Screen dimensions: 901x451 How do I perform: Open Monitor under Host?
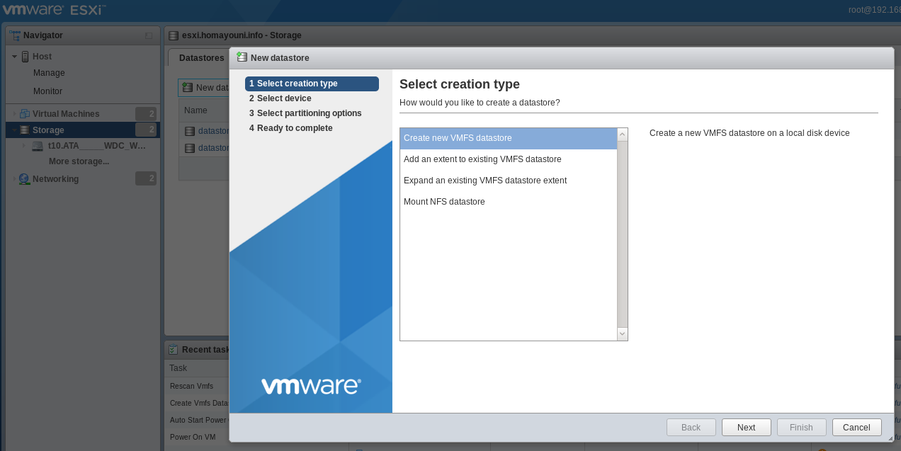click(47, 91)
